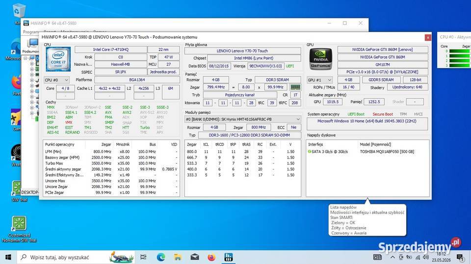The image size is (471, 264).
Task: Select HWiNFO taskbar button
Action: (x=229, y=257)
